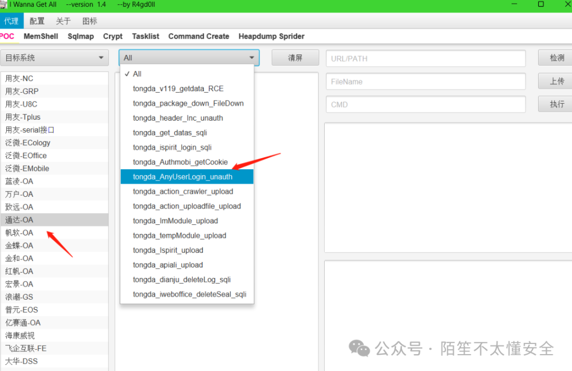Open the 配置 (Config) menu
The height and width of the screenshot is (371, 572).
[x=37, y=21]
